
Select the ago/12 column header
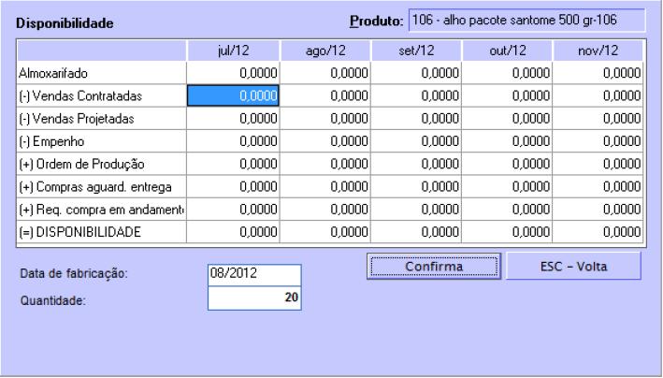tap(323, 49)
